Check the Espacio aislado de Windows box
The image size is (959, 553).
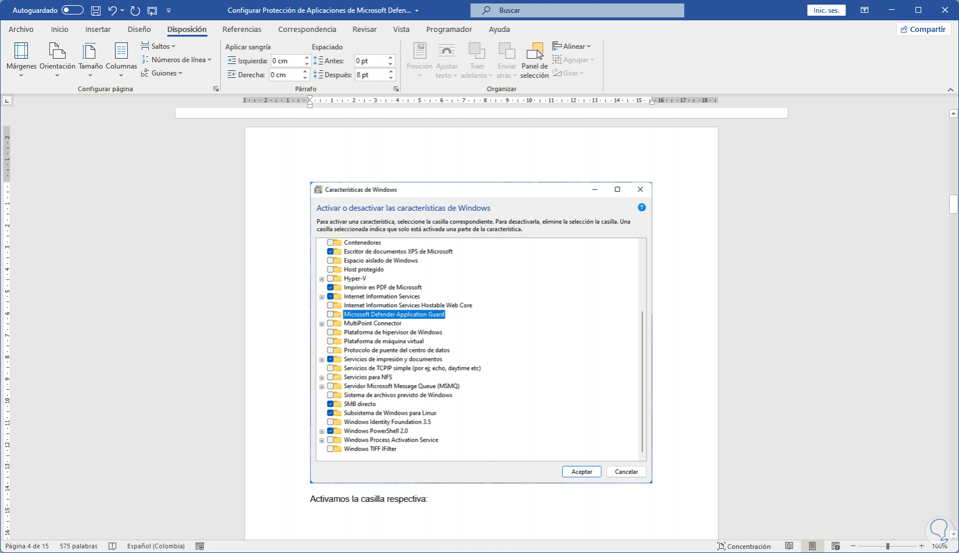(x=330, y=261)
